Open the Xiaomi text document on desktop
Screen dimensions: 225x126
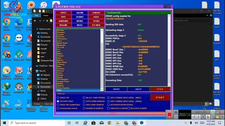click(217, 23)
